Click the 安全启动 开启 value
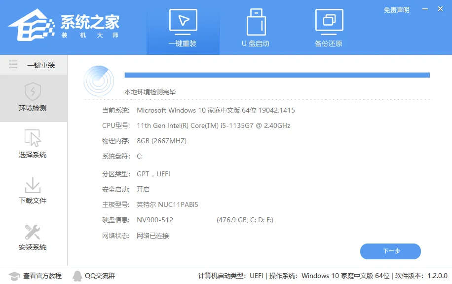The height and width of the screenshot is (284, 452). tap(143, 189)
